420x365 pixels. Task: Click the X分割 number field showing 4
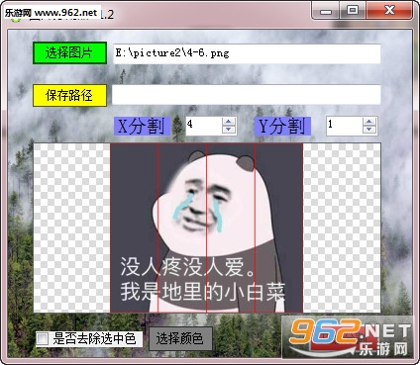click(204, 126)
